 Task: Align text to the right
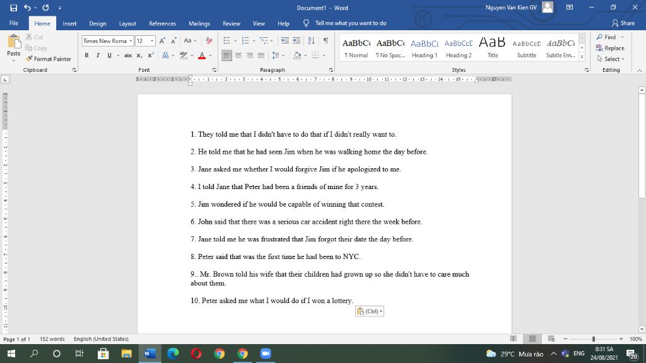[x=250, y=55]
